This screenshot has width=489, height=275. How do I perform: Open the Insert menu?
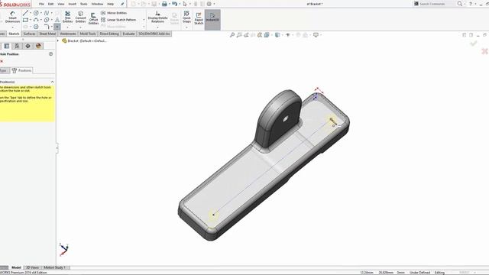click(72, 4)
